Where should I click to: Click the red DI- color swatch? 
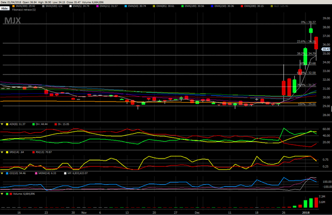point(56,124)
